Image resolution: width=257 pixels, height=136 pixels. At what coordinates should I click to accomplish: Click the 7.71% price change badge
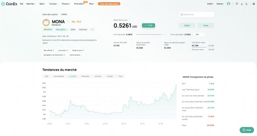click(x=148, y=25)
